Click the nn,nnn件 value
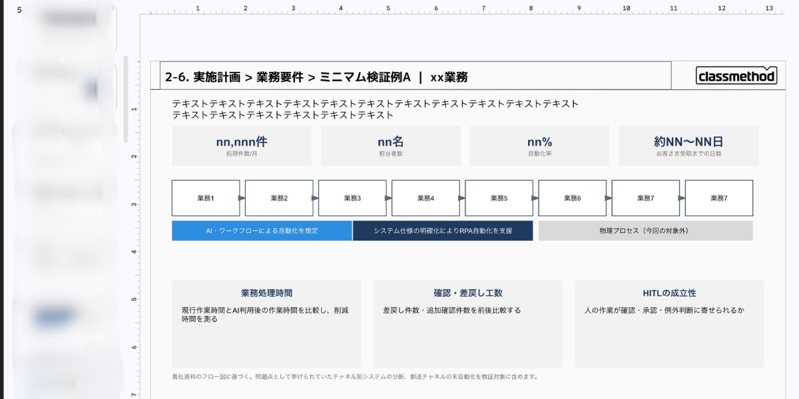Screen dimensions: 799x399 click(242, 142)
